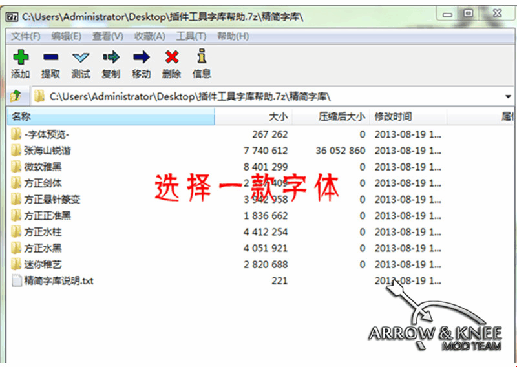Image resolution: width=517 pixels, height=367 pixels.
Task: Open the 帮助(H) menu
Action: tap(233, 36)
